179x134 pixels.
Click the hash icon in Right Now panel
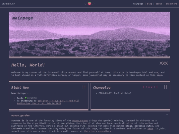(84, 87)
